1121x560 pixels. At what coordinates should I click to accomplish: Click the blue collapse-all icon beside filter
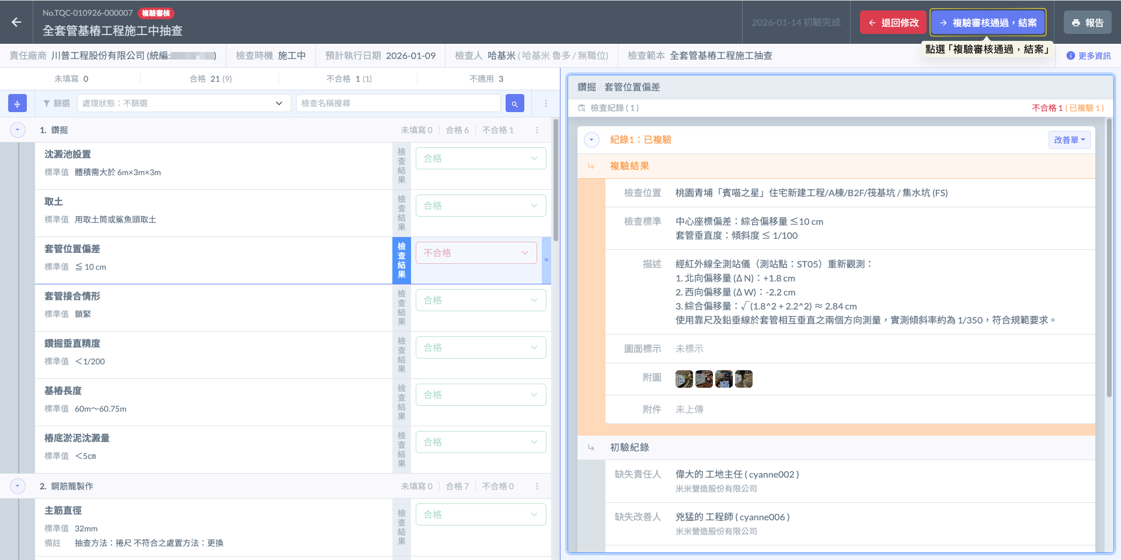17,103
